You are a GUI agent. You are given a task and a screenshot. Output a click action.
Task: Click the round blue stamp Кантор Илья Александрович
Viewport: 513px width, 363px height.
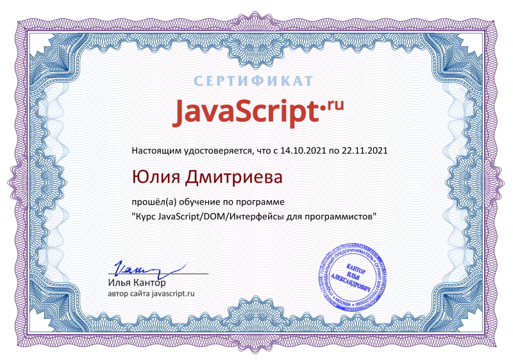351,277
